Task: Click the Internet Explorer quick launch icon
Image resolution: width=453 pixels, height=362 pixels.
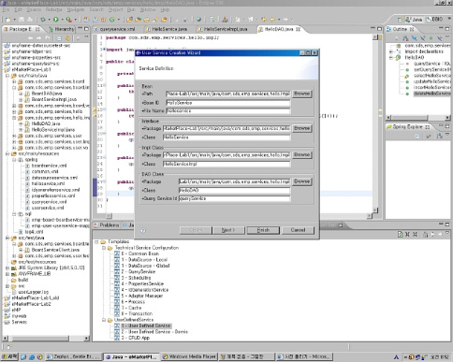Action: pyautogui.click(x=32, y=356)
